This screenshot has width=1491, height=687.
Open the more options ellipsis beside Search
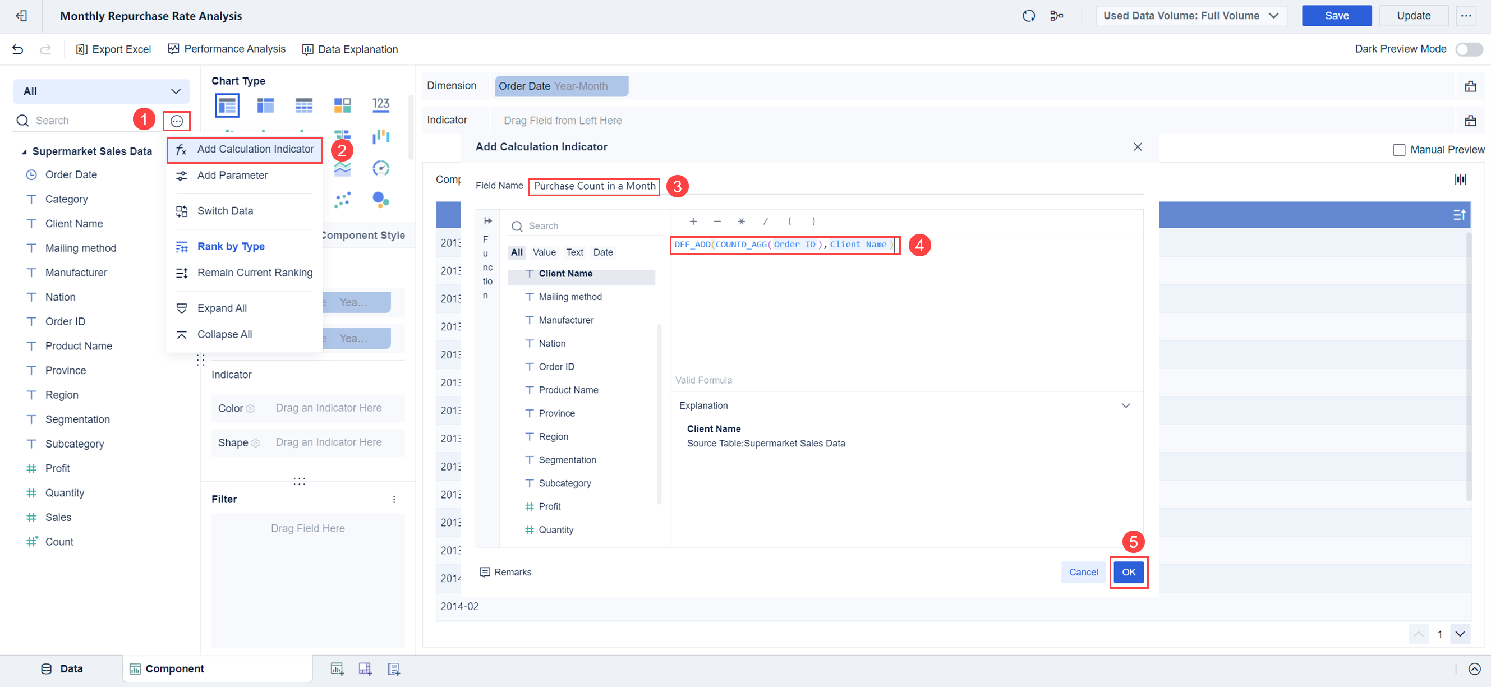177,121
